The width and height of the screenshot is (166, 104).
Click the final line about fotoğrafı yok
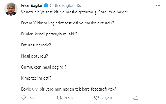click(x=68, y=89)
